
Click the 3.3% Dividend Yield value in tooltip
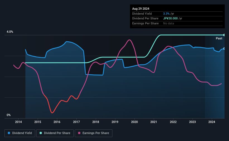166,14
